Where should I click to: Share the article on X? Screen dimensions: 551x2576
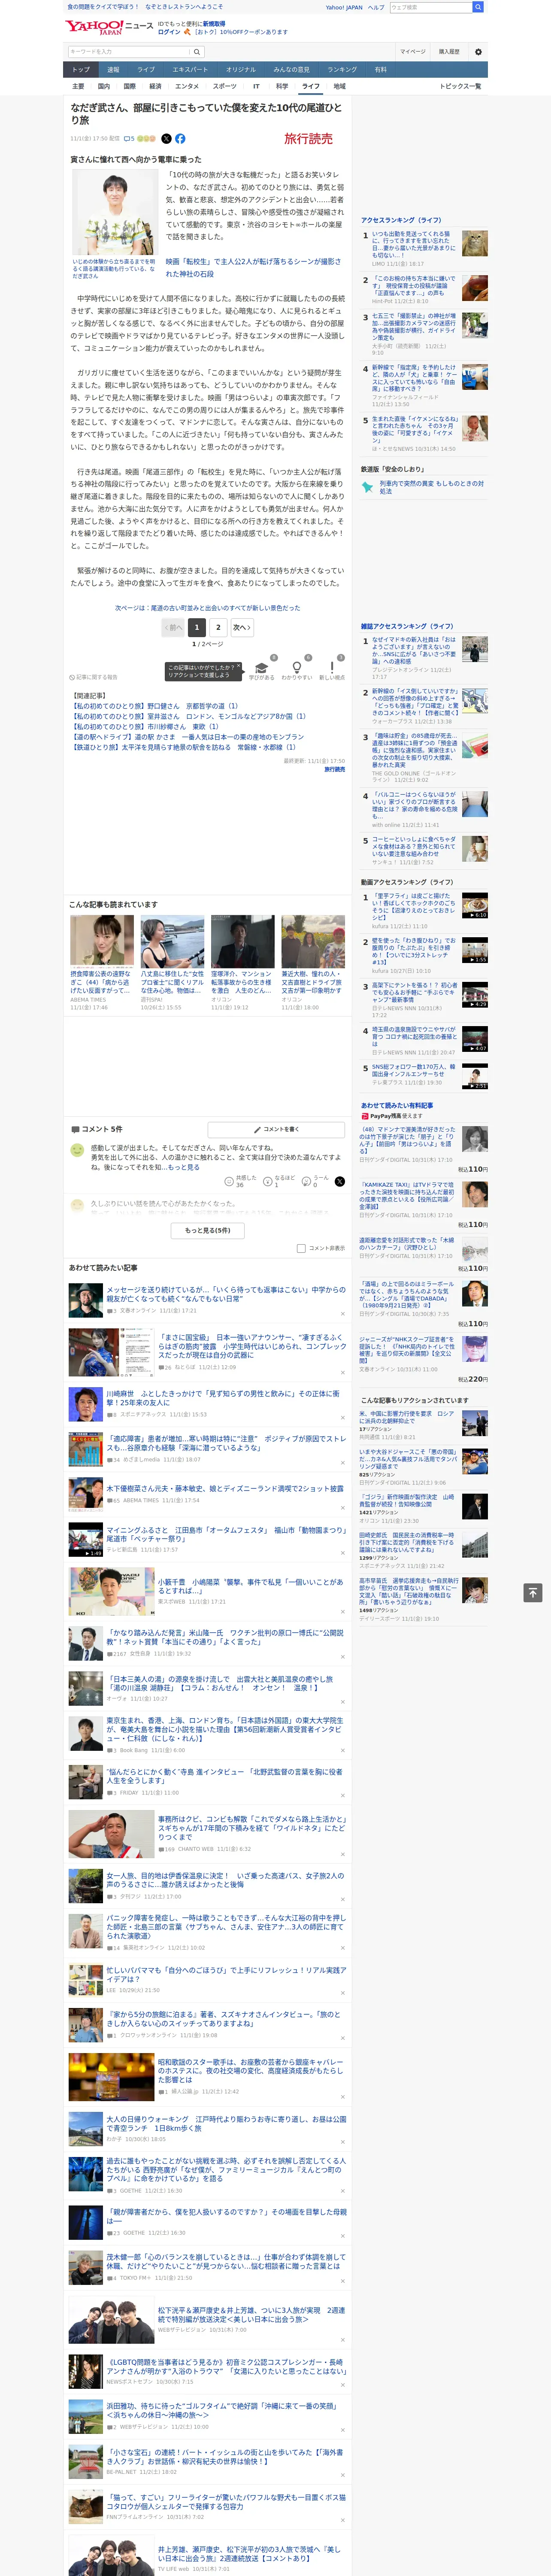click(x=166, y=139)
